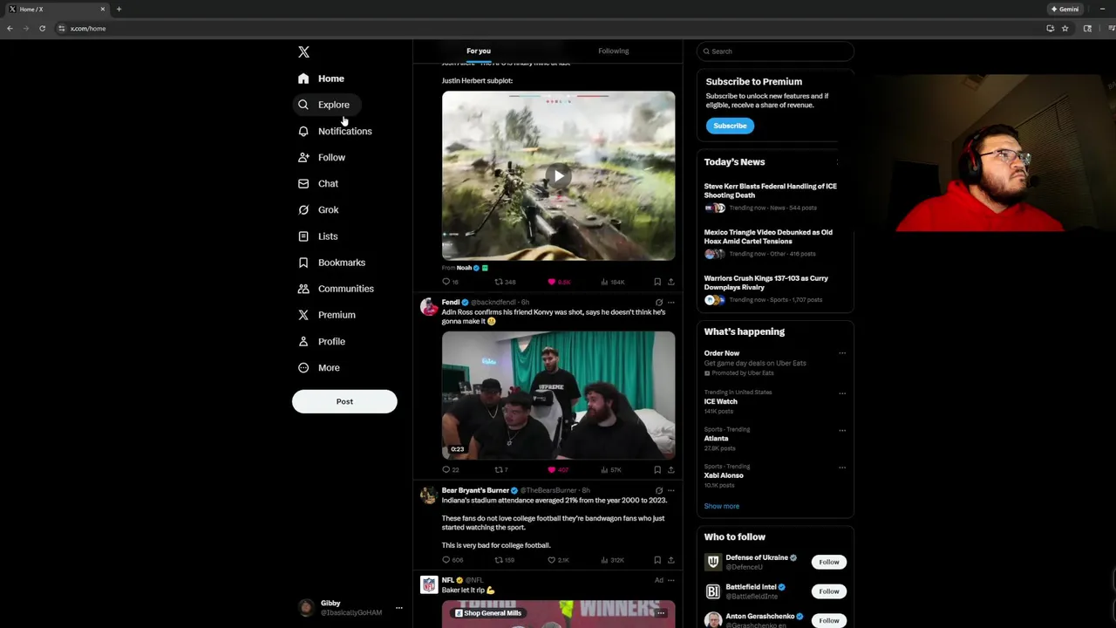This screenshot has width=1116, height=628.
Task: Open Grok in the sidebar
Action: point(318,209)
